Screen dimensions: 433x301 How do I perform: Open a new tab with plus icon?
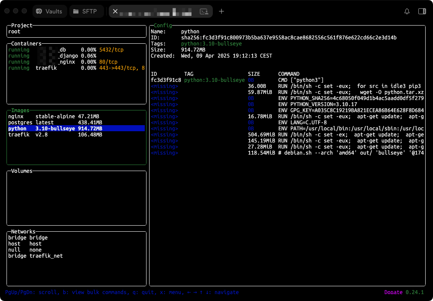click(221, 11)
